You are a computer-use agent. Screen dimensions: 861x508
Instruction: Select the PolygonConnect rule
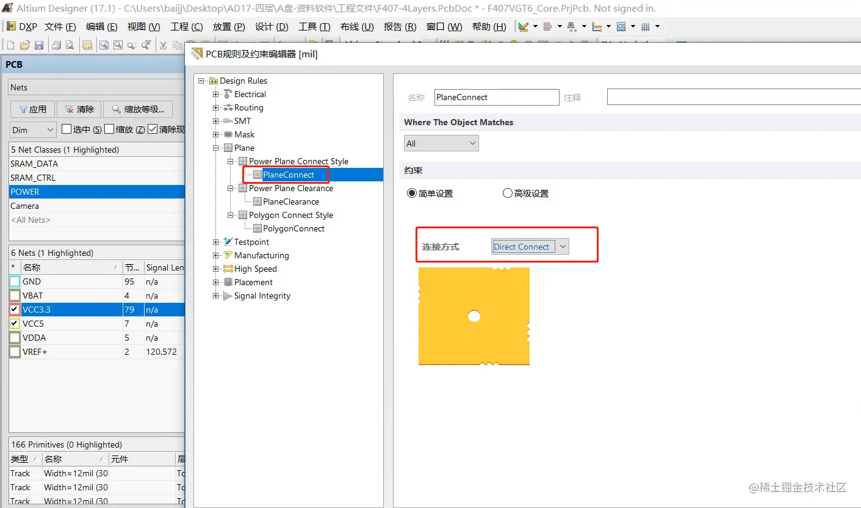[294, 228]
